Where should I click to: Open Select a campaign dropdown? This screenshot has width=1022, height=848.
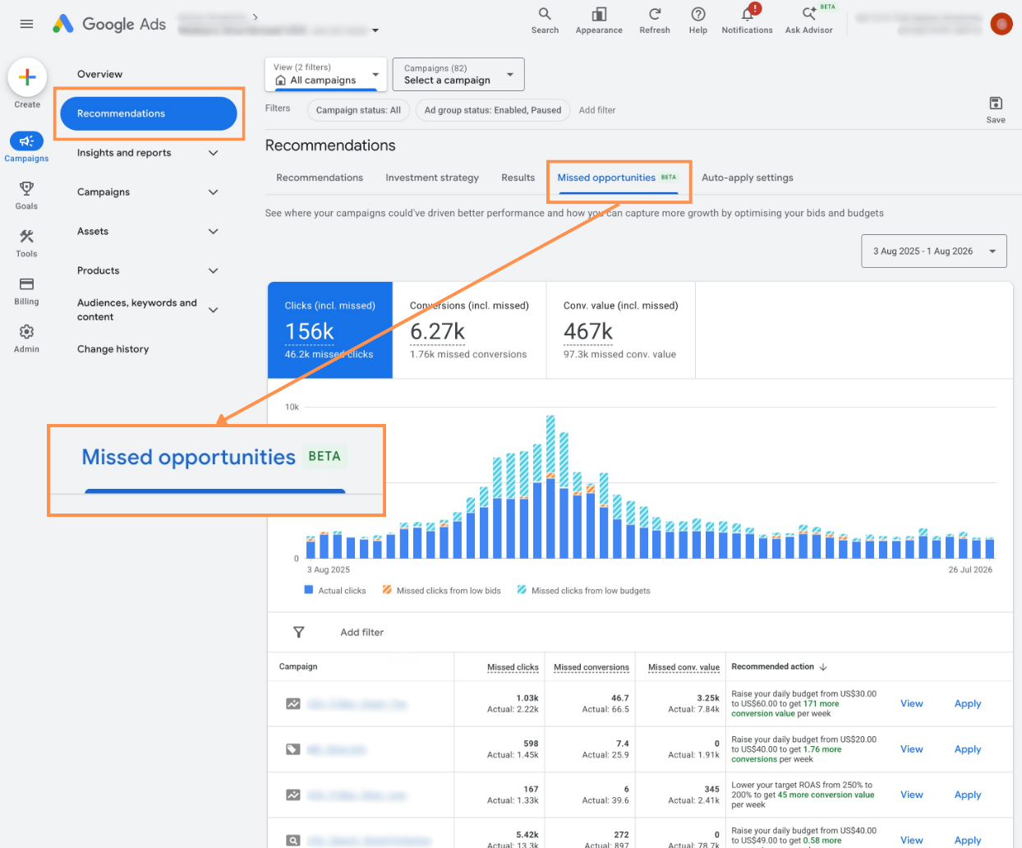pyautogui.click(x=458, y=74)
